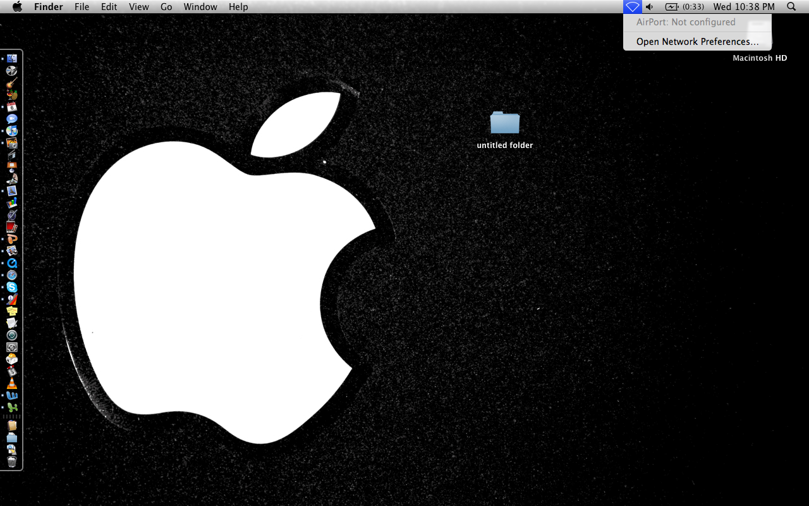Select Open Network Preferences menu item
The image size is (809, 506).
pyautogui.click(x=697, y=42)
